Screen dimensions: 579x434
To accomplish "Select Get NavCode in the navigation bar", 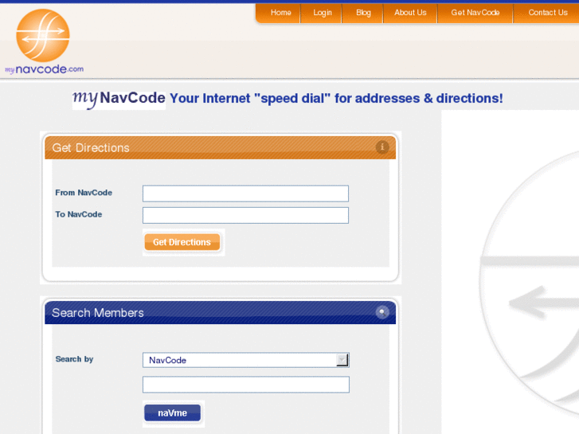I will [x=475, y=13].
